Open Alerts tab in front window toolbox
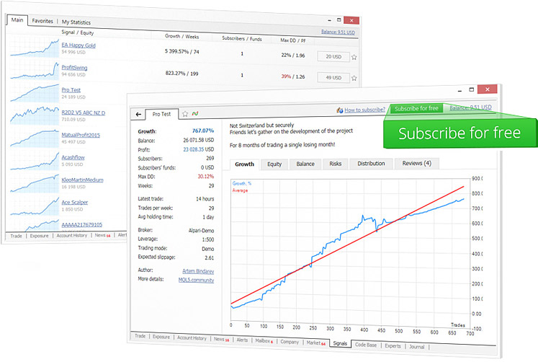Viewport: 538px width, 362px height. tap(242, 340)
